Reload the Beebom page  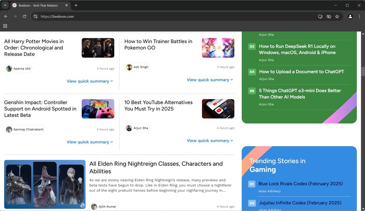click(24, 16)
